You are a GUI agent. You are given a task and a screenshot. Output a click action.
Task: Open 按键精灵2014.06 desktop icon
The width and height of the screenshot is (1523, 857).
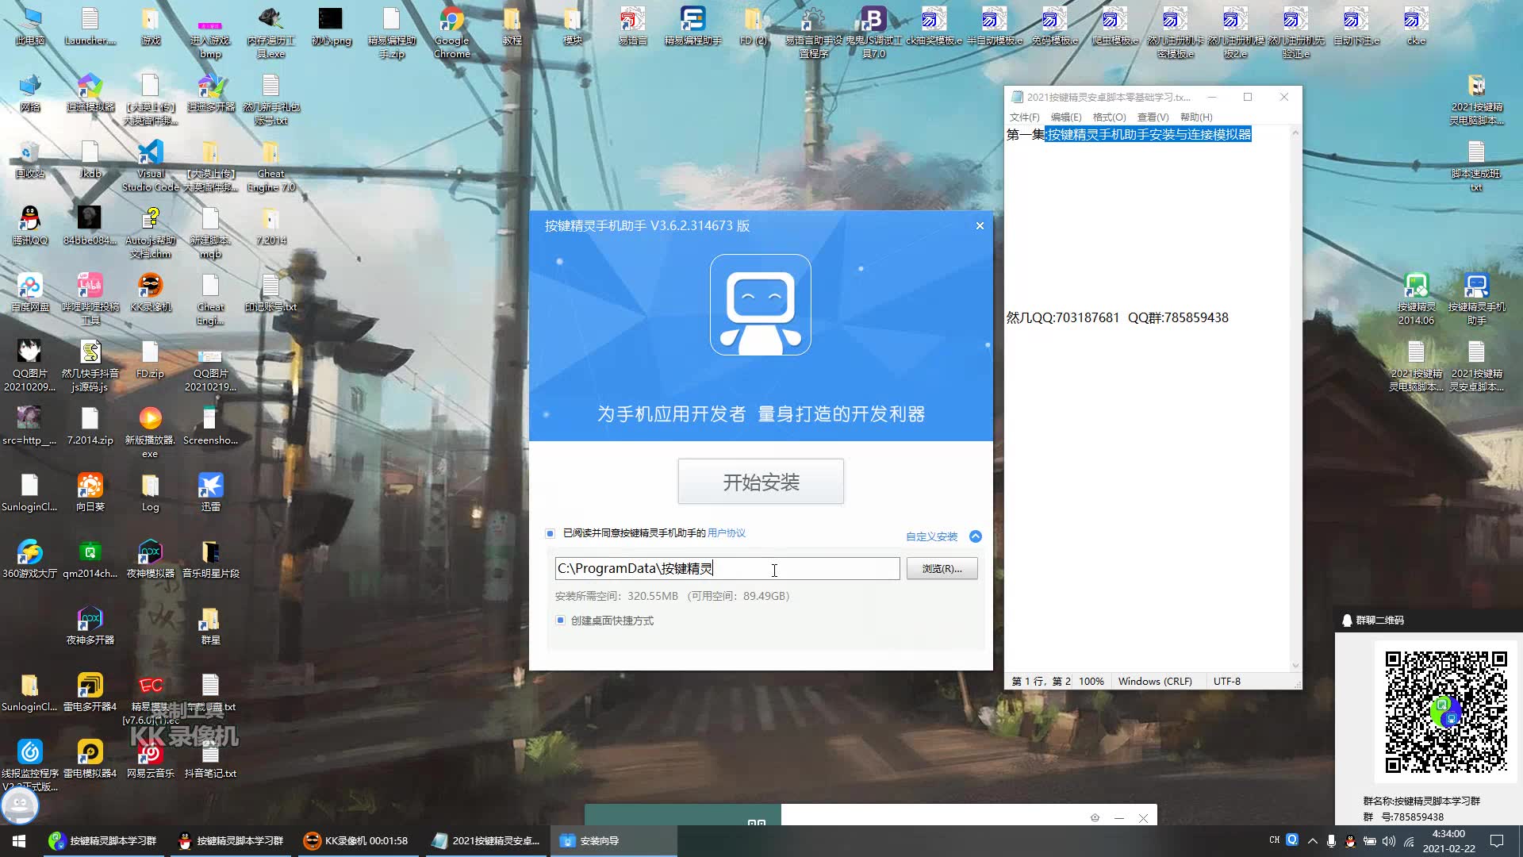pos(1416,299)
